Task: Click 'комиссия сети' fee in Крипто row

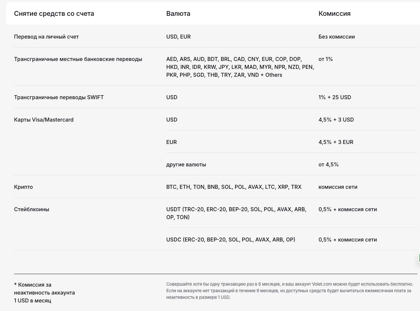Action: click(338, 187)
